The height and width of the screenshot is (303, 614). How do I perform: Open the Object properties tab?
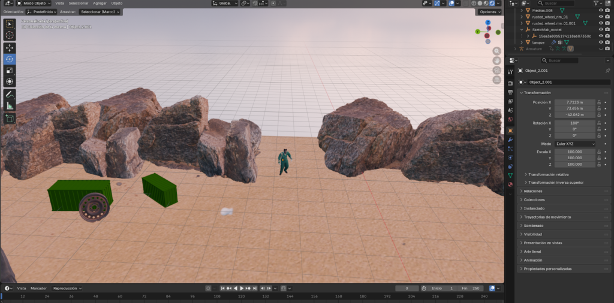point(510,131)
